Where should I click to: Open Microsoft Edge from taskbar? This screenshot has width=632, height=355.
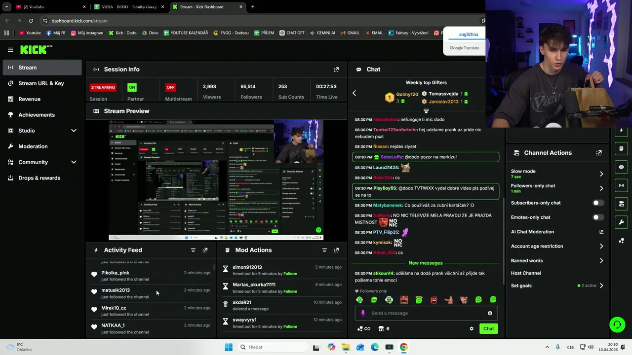(x=375, y=347)
